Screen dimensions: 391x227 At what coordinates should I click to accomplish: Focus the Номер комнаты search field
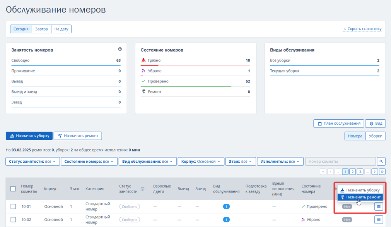coord(340,161)
